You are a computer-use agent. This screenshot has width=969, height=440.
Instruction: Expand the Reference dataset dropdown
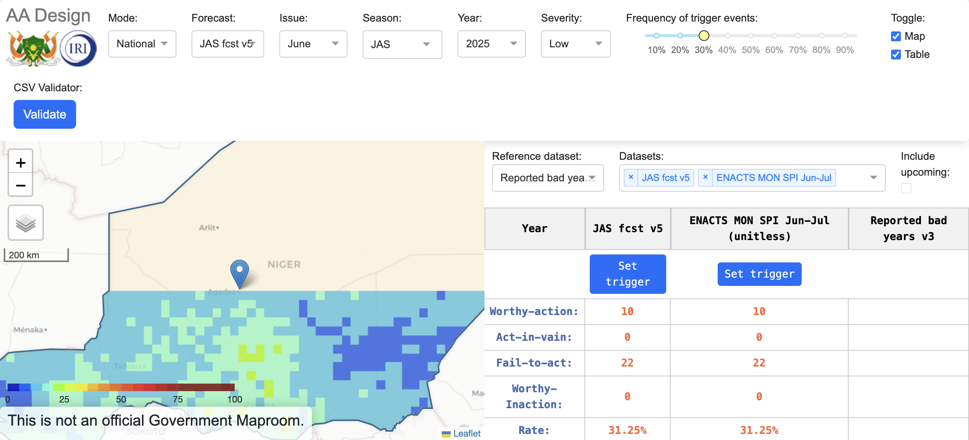click(548, 178)
